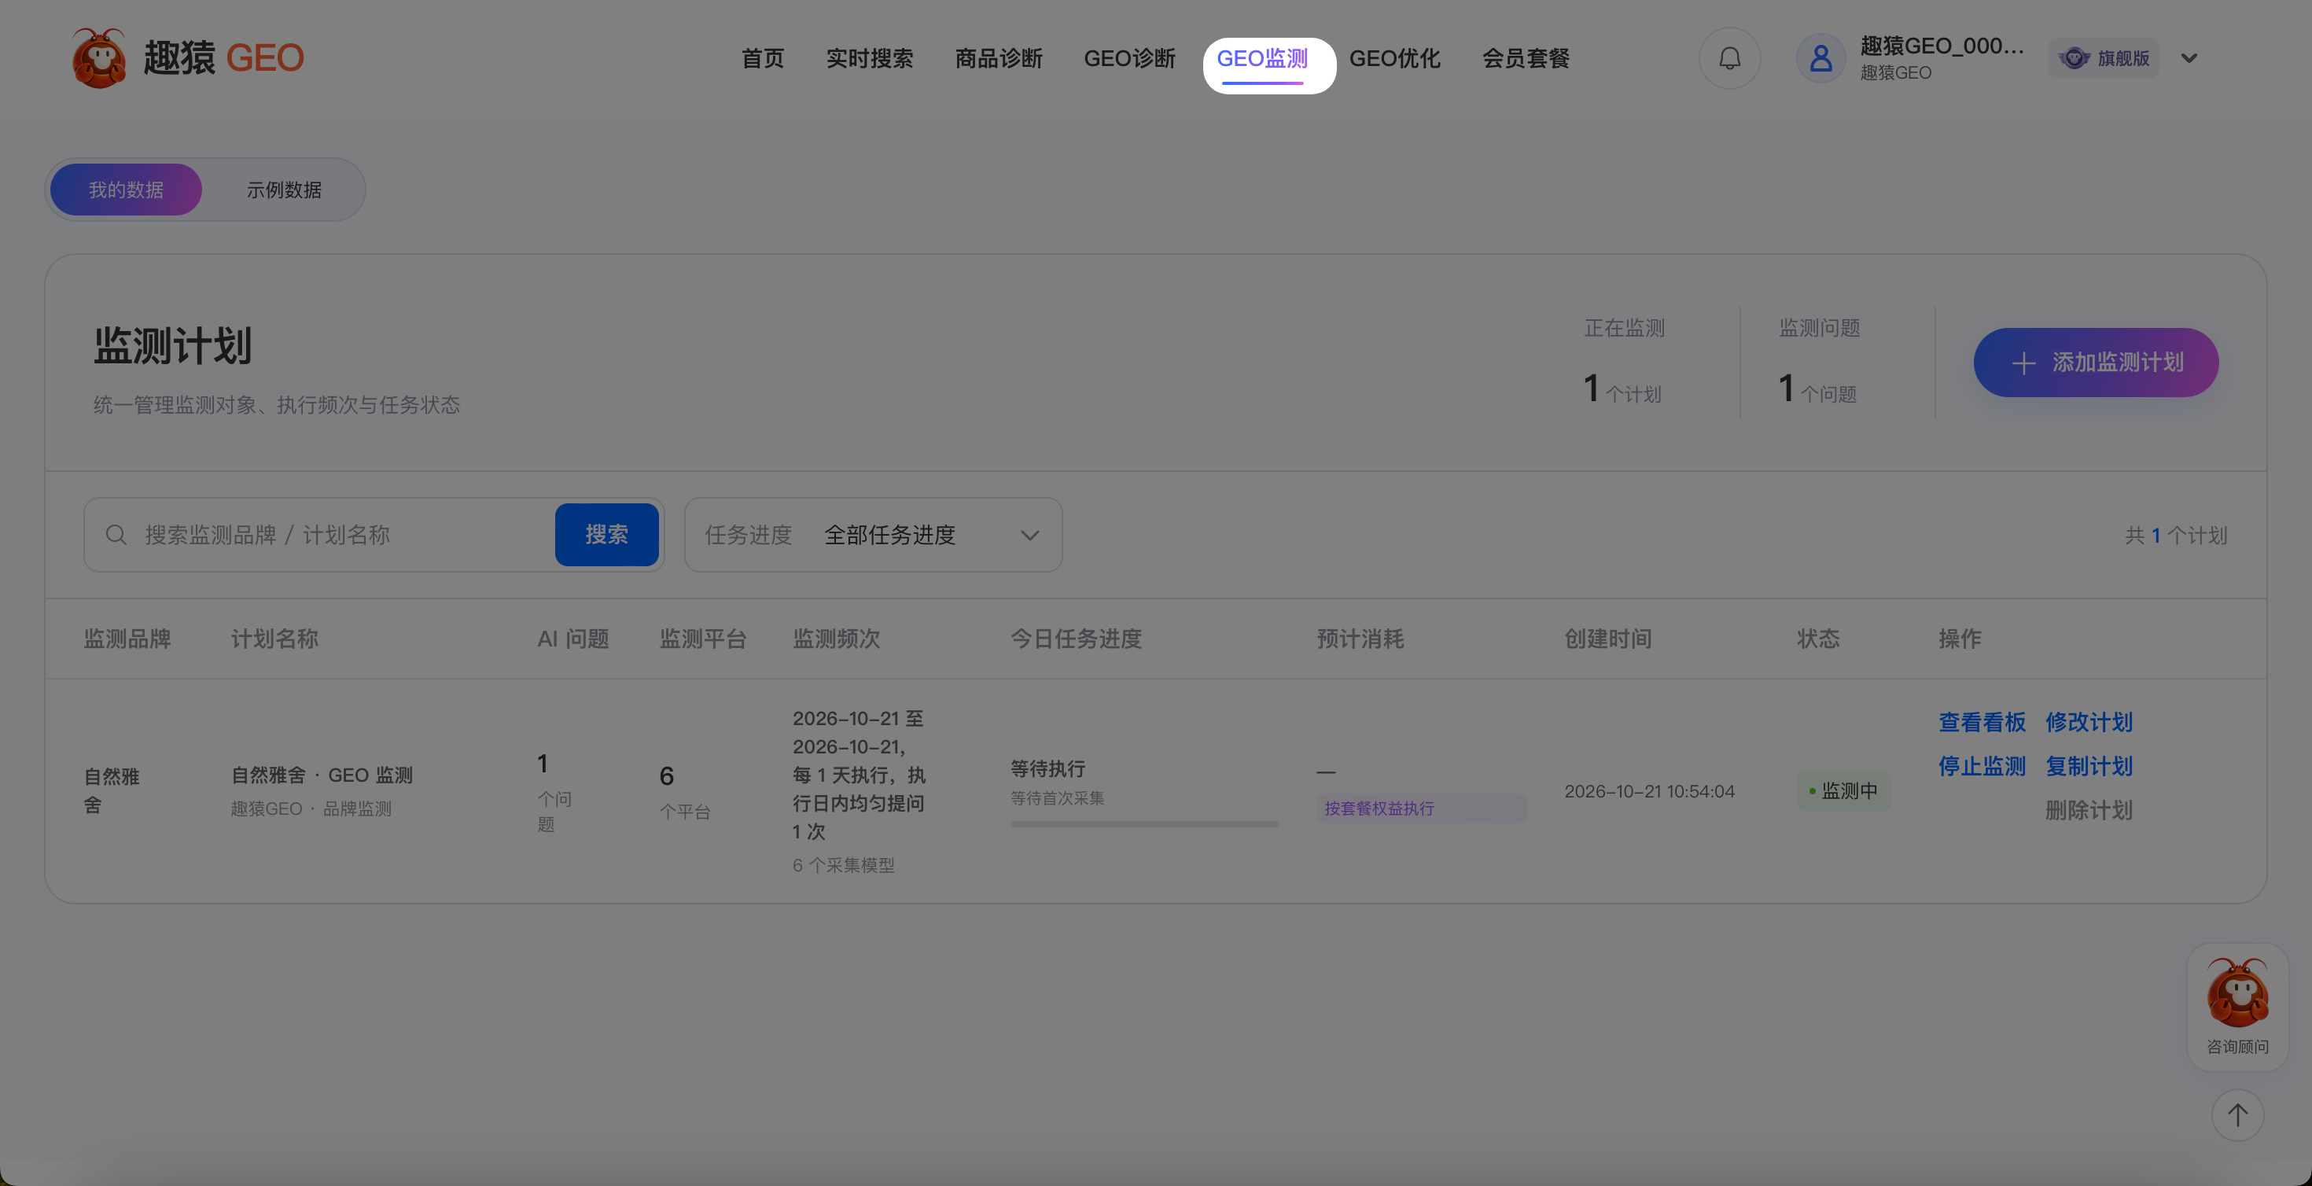Open 实时搜索 nav item
The height and width of the screenshot is (1186, 2312).
click(x=870, y=58)
